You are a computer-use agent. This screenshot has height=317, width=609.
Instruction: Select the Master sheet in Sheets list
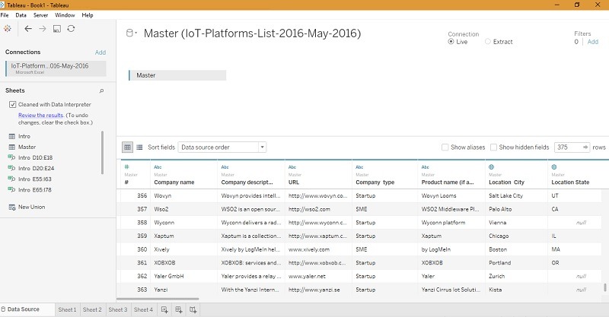coord(27,147)
